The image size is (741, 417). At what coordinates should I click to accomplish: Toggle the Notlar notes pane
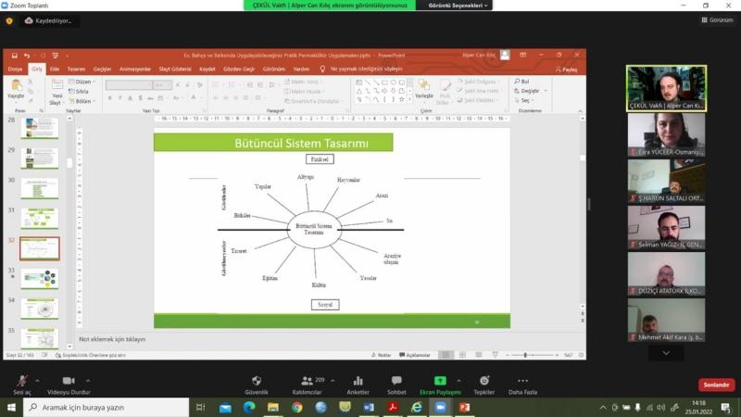[x=381, y=355]
